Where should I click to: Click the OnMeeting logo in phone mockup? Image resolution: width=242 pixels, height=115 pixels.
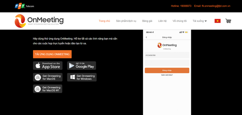point(167,45)
